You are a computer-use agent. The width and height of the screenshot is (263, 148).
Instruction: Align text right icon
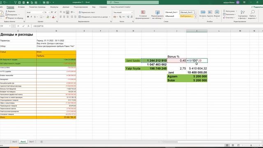[x=67, y=17]
